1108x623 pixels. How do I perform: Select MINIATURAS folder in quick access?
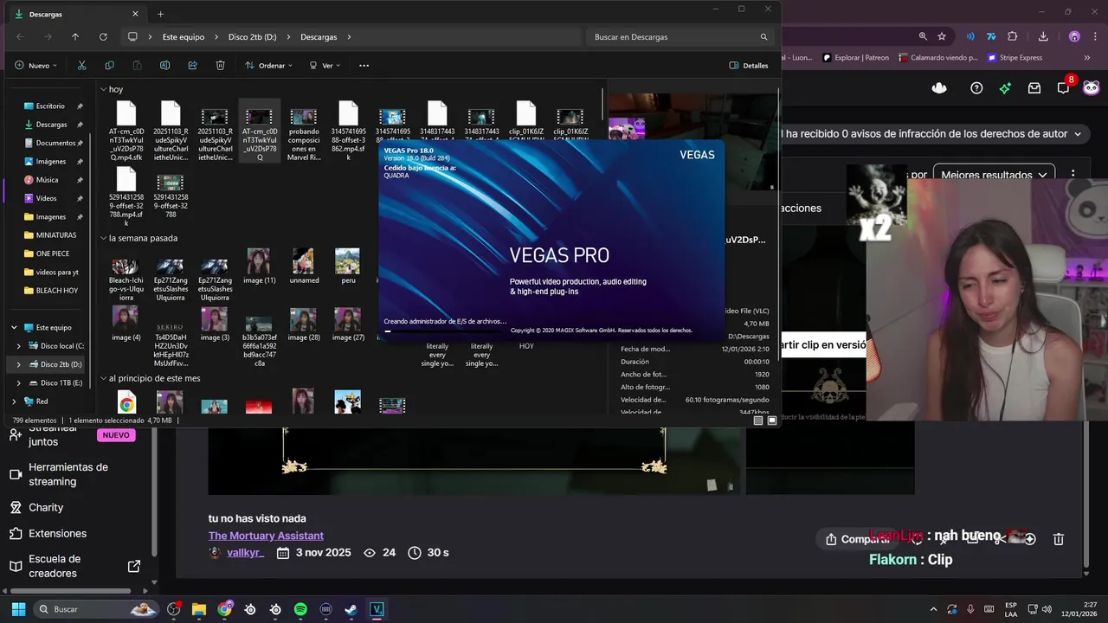pyautogui.click(x=55, y=234)
